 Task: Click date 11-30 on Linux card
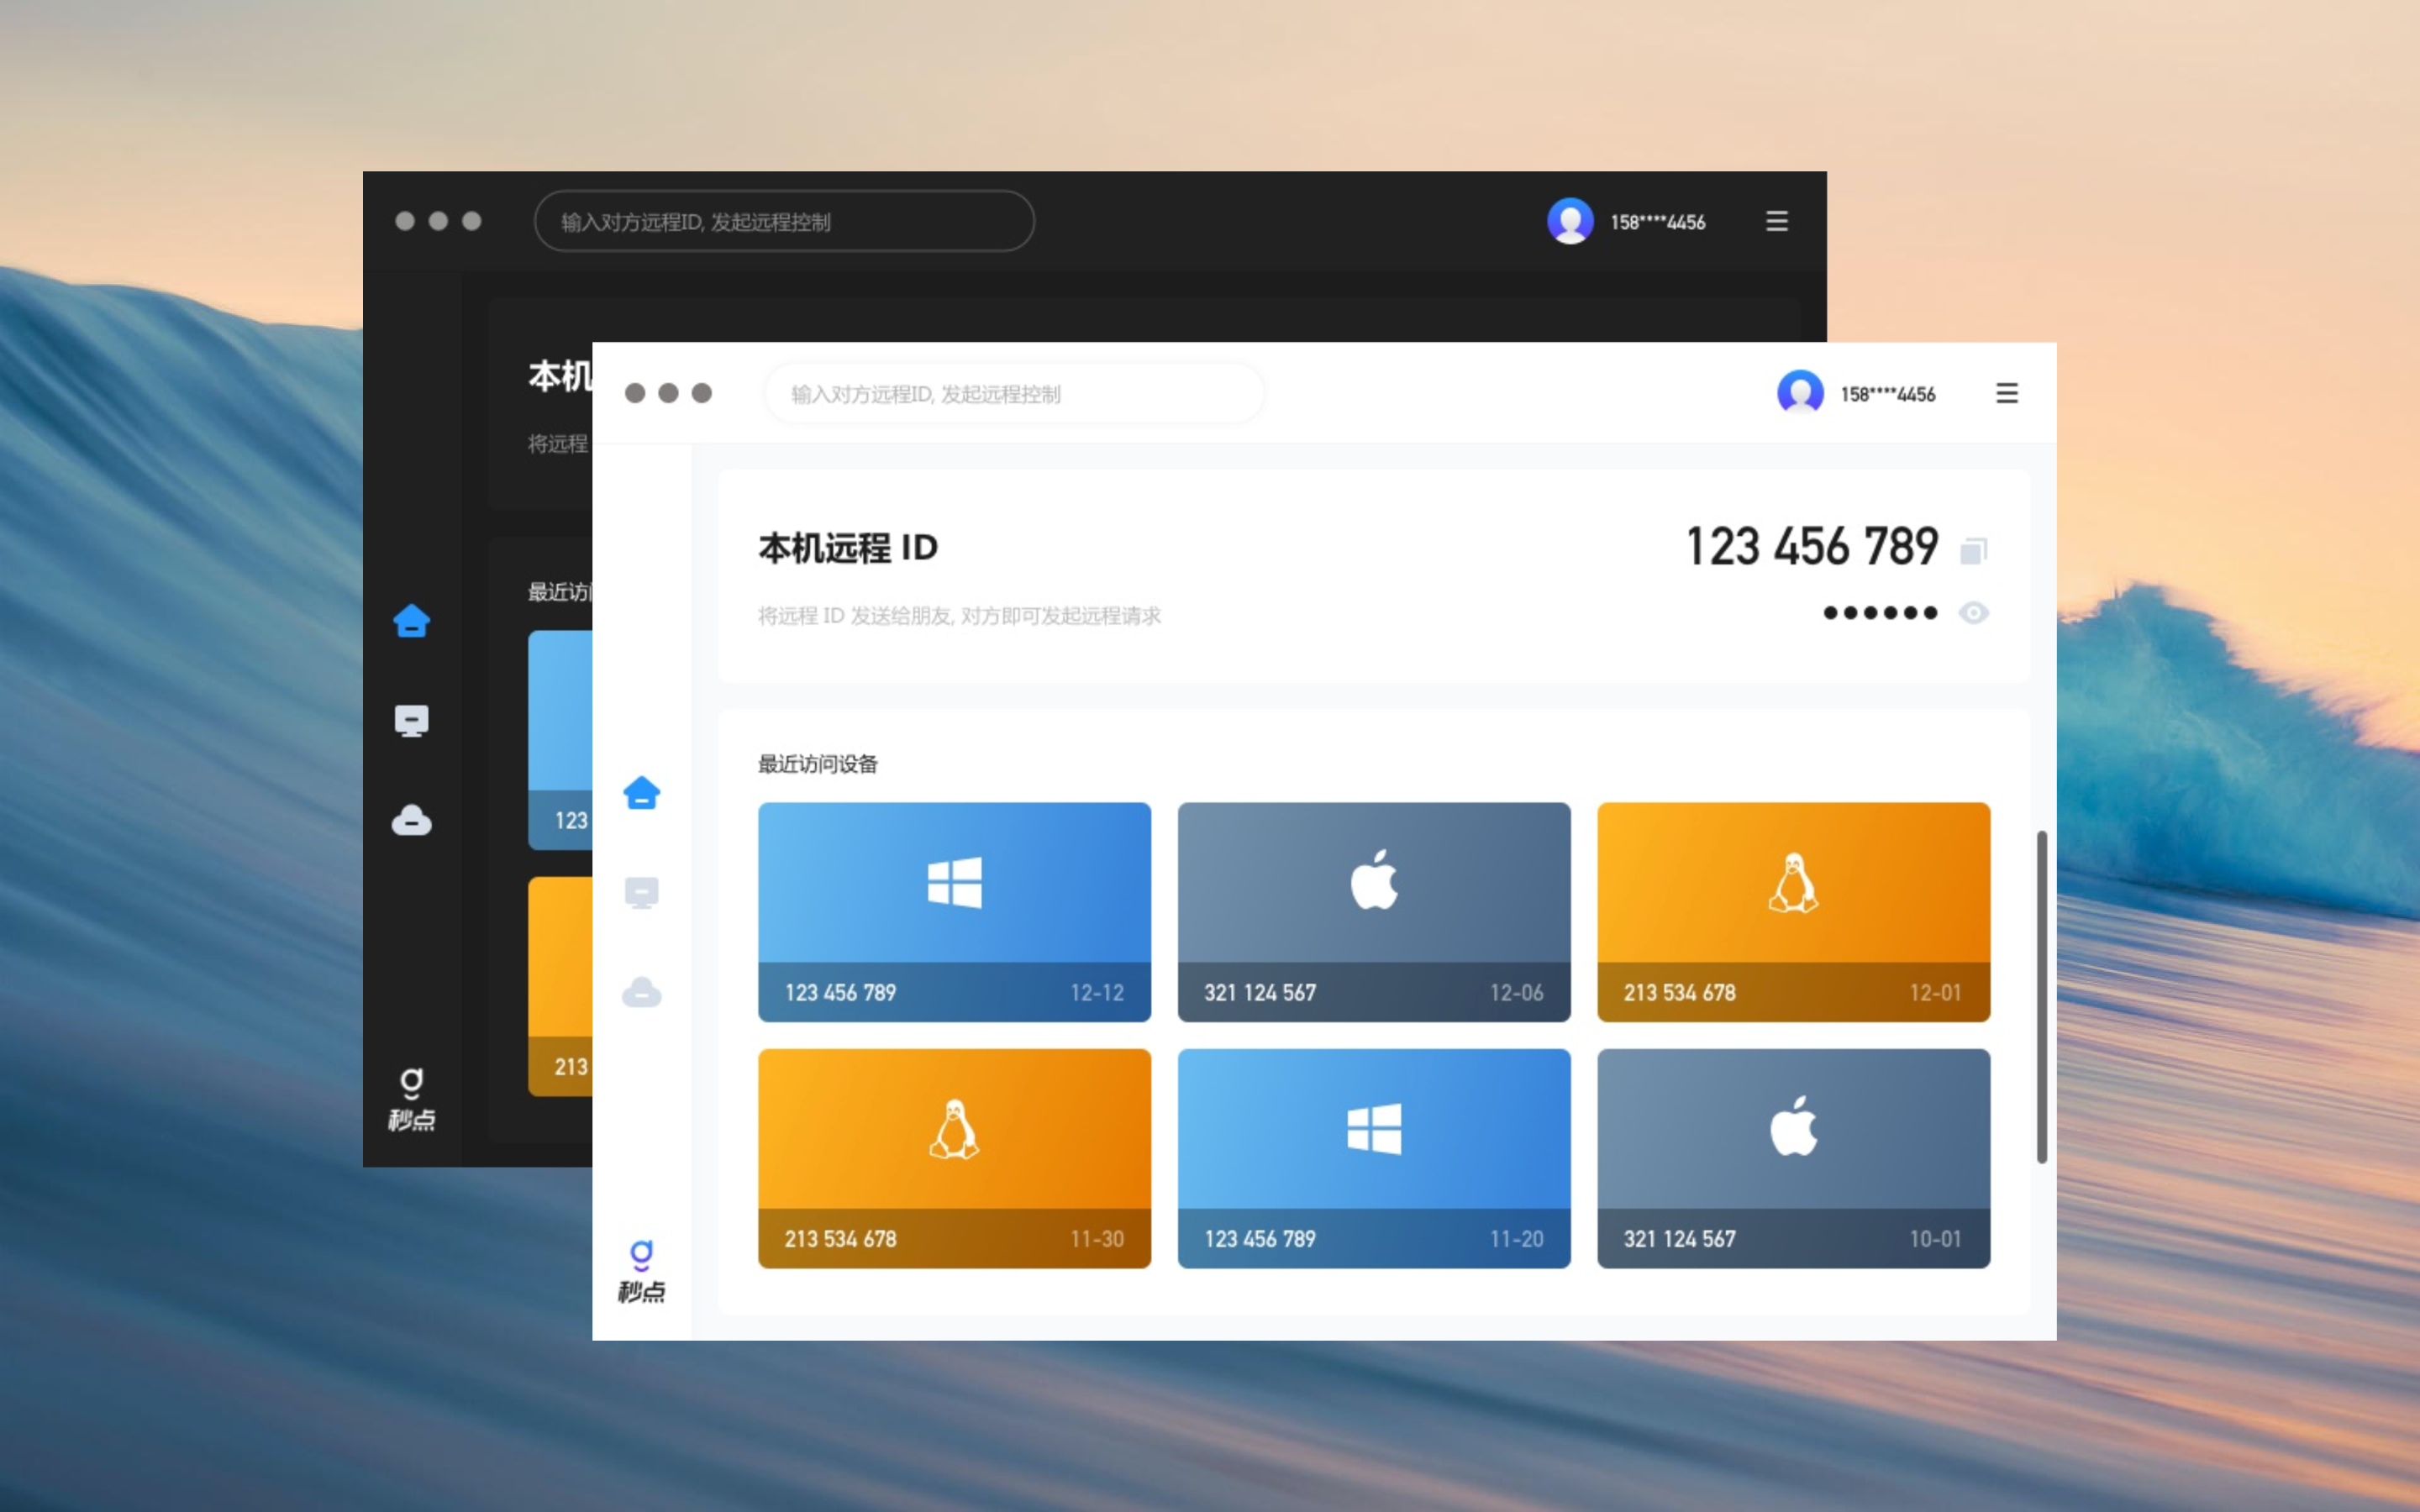click(1097, 1239)
